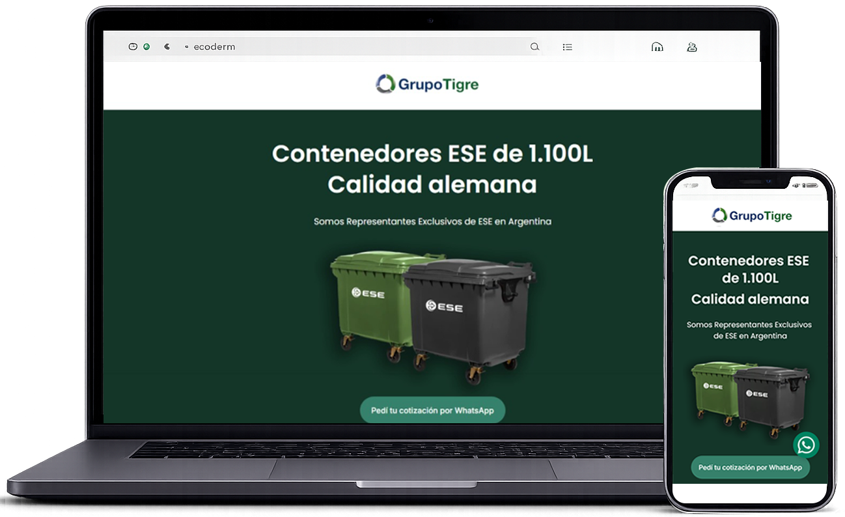
Task: Tap the floating WhatsApp icon on the phone
Action: (x=806, y=445)
